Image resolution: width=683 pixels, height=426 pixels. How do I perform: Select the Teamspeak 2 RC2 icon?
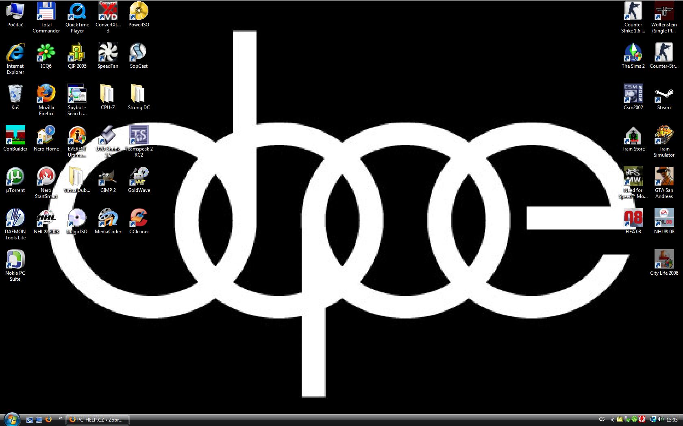point(139,142)
